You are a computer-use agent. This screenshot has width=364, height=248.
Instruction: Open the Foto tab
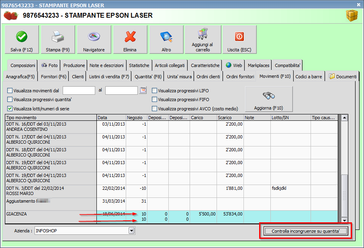pos(49,65)
